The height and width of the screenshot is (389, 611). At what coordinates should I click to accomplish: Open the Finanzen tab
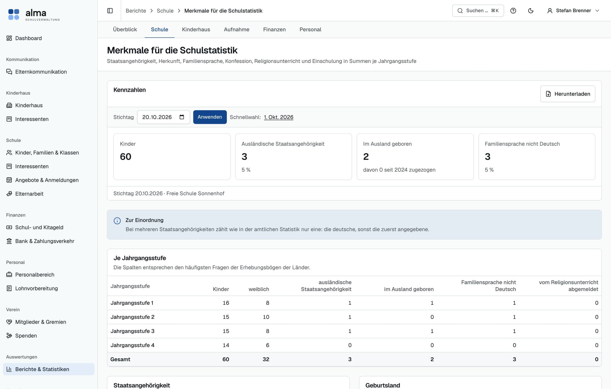pos(274,29)
